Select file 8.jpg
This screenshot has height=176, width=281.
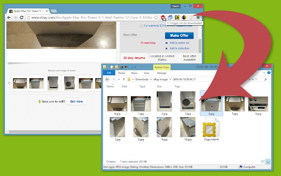141,129
